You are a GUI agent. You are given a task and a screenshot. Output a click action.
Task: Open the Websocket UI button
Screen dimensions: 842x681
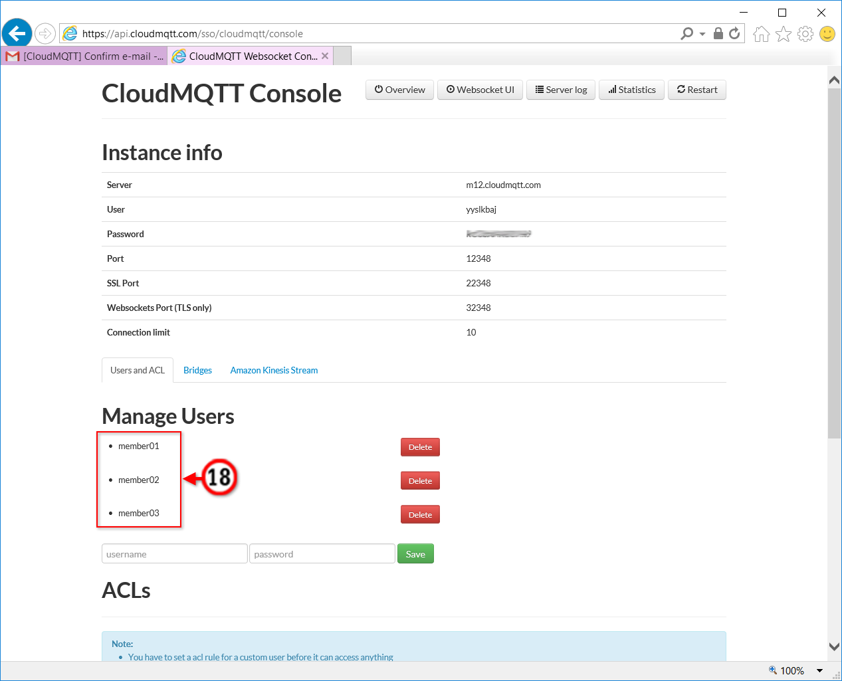480,90
